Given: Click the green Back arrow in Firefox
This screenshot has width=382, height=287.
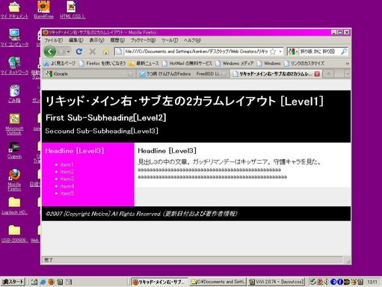Looking at the screenshot, I should pos(50,52).
